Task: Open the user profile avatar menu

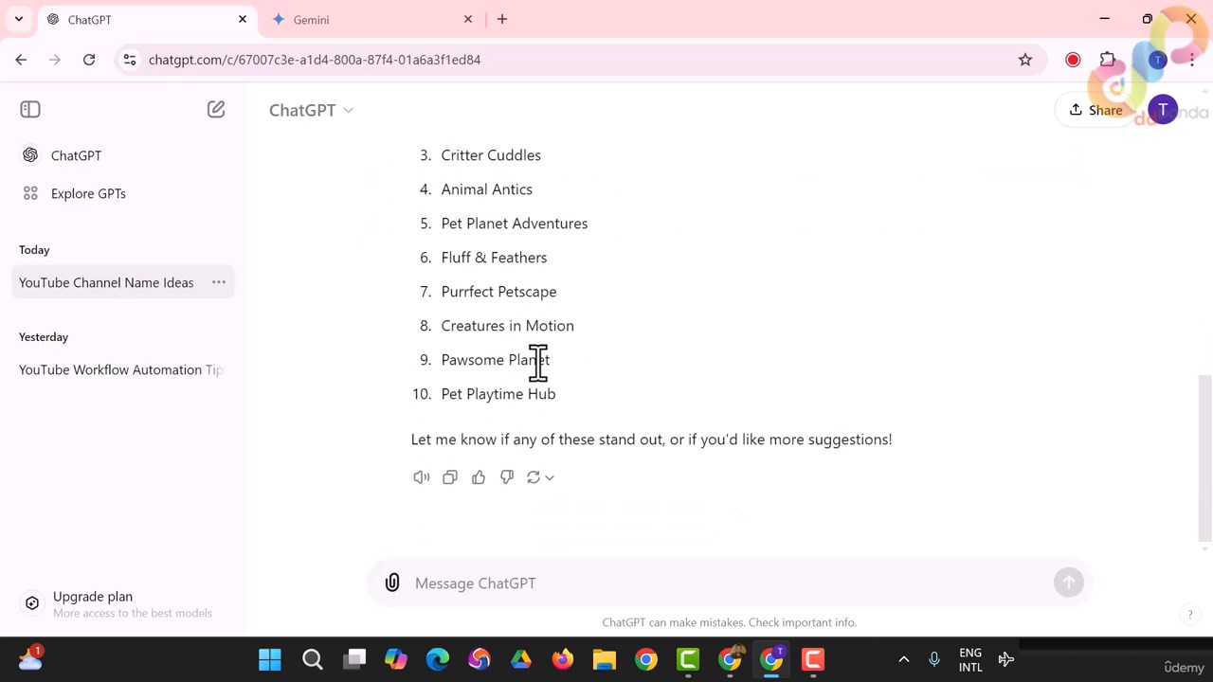Action: pyautogui.click(x=1163, y=110)
